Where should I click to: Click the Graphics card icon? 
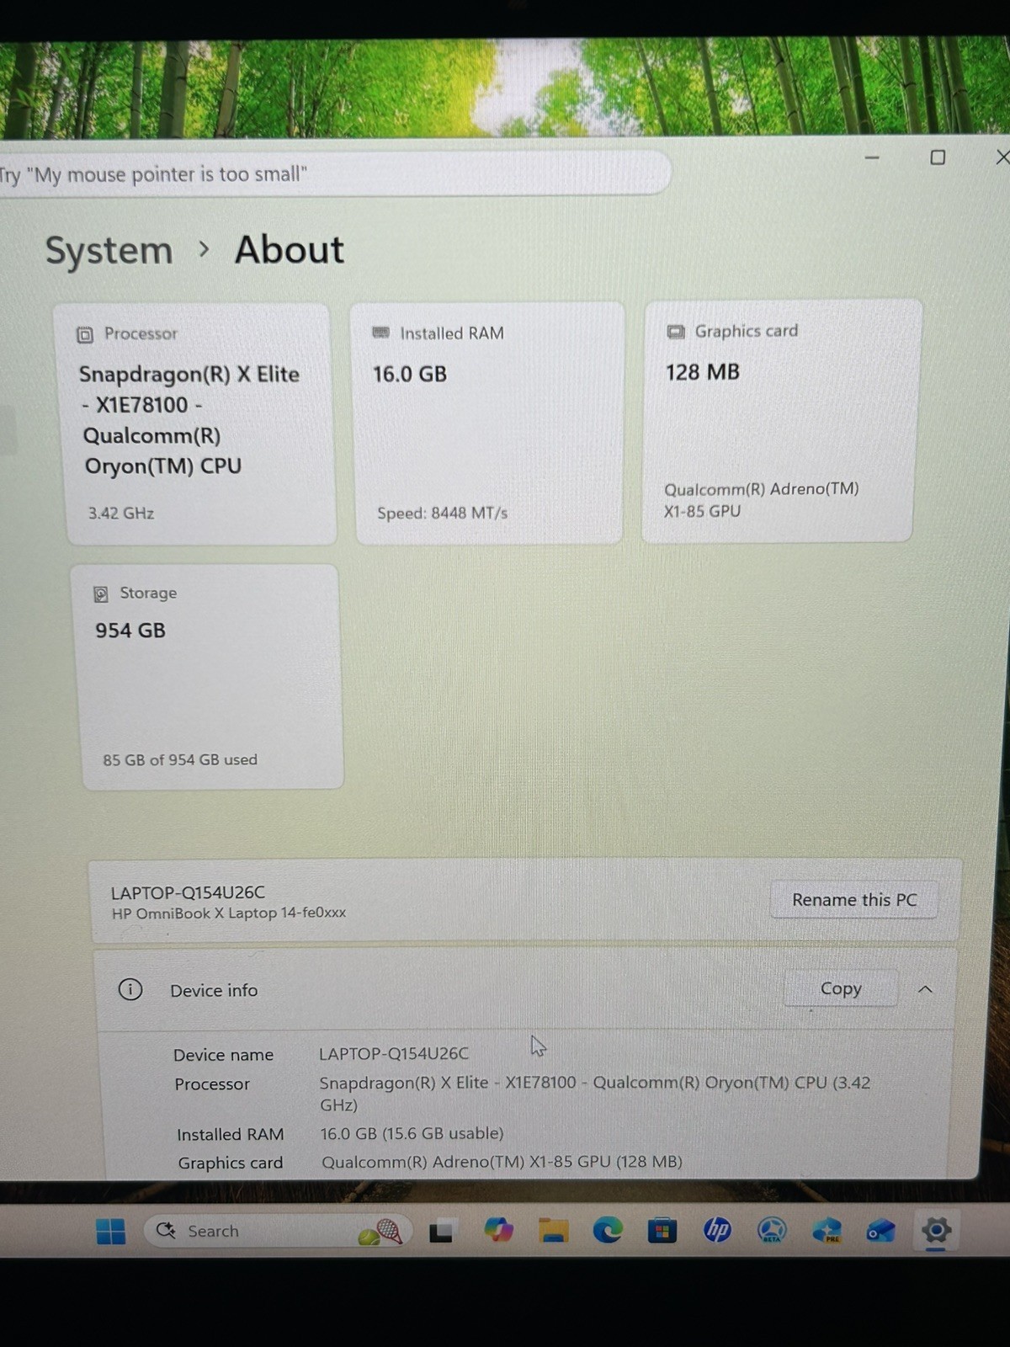pos(675,332)
